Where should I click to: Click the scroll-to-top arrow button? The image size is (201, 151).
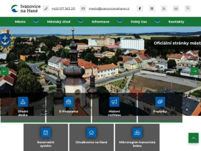[193, 138]
